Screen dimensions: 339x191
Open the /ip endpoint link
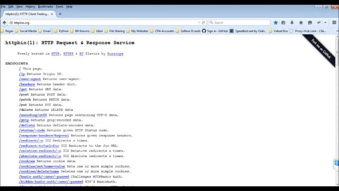[x=22, y=74]
